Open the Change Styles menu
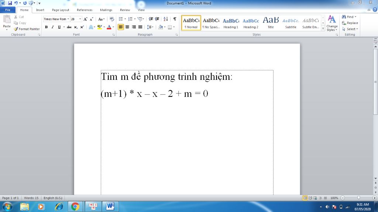 pos(332,23)
